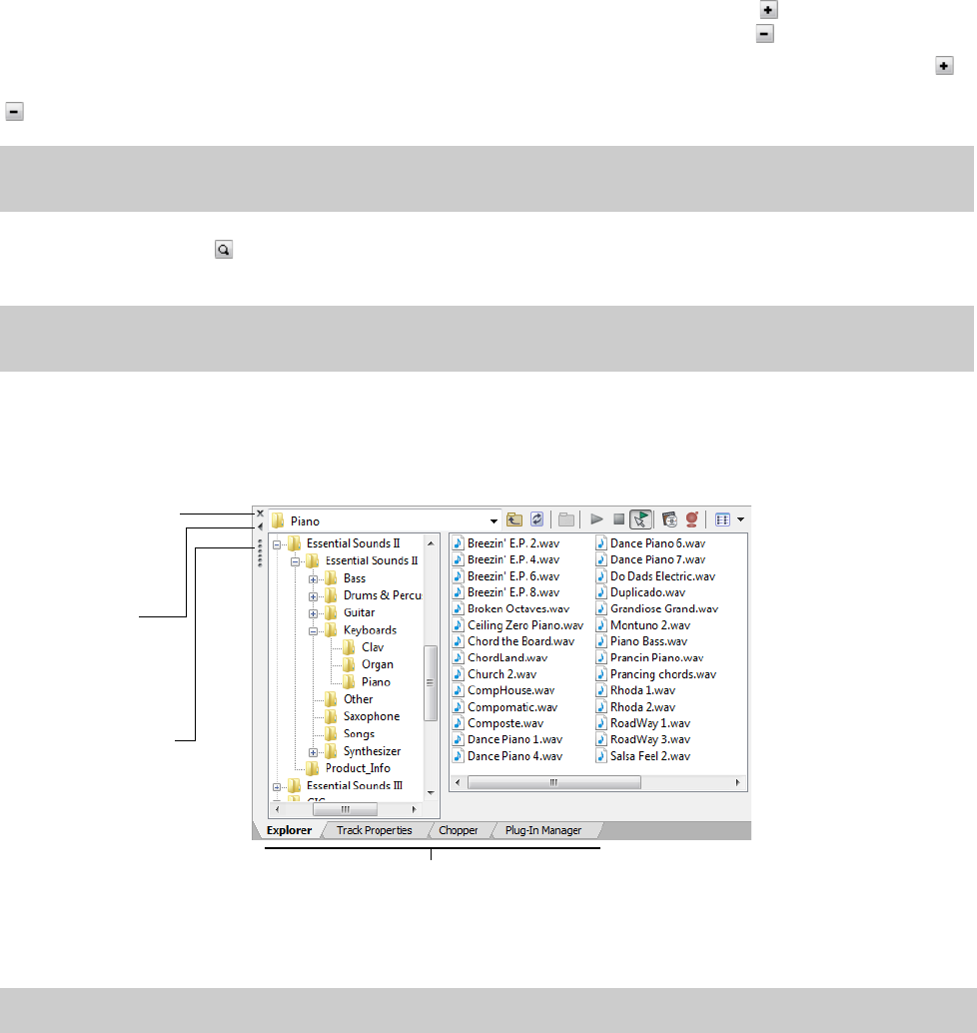
Task: Select file Salsa Feel 2.wav
Action: pos(643,755)
